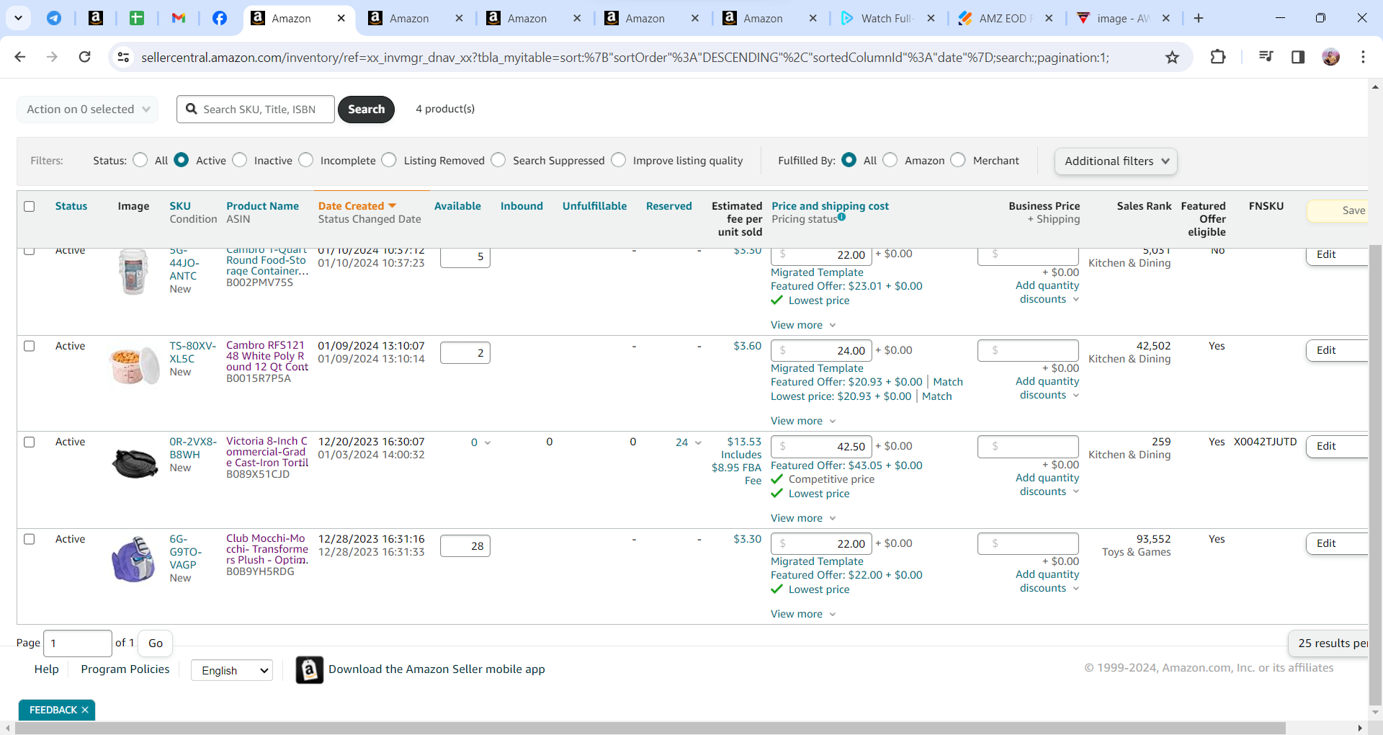Sort by Date Created column
Viewport: 1383px width, 735px height.
click(x=357, y=206)
